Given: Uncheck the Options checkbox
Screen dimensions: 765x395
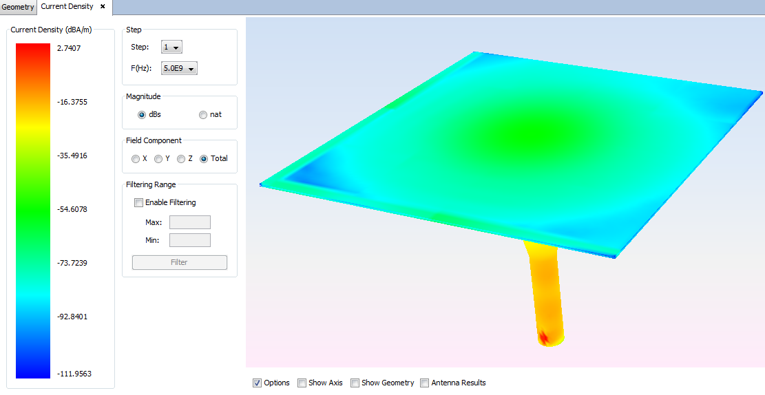Looking at the screenshot, I should click(258, 383).
